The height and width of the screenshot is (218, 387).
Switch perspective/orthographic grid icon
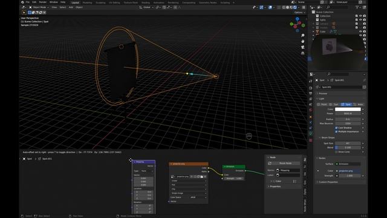pyautogui.click(x=303, y=53)
